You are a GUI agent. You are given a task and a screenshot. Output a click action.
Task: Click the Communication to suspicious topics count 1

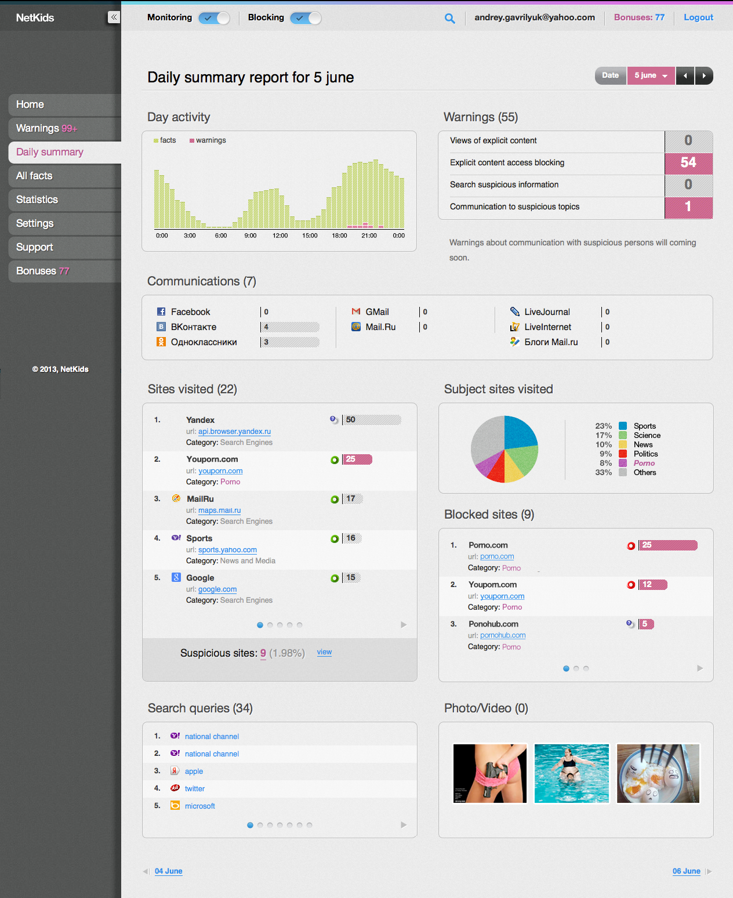[688, 207]
